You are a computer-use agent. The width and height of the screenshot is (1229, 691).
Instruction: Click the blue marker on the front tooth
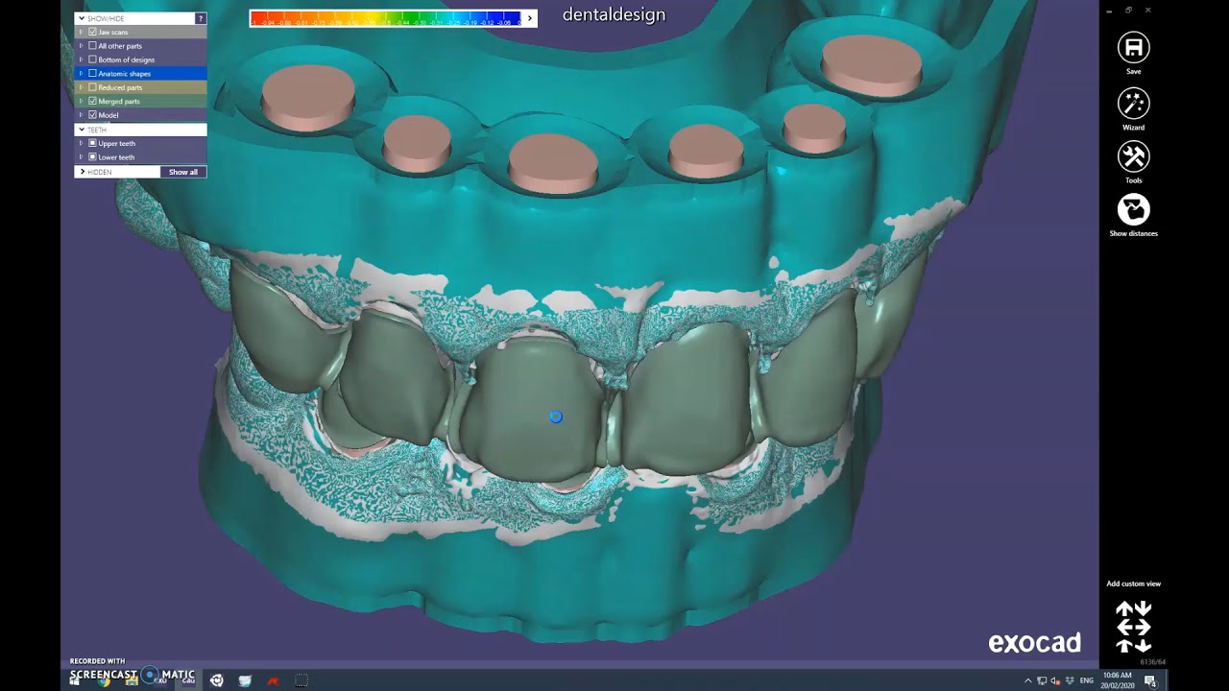pyautogui.click(x=555, y=417)
